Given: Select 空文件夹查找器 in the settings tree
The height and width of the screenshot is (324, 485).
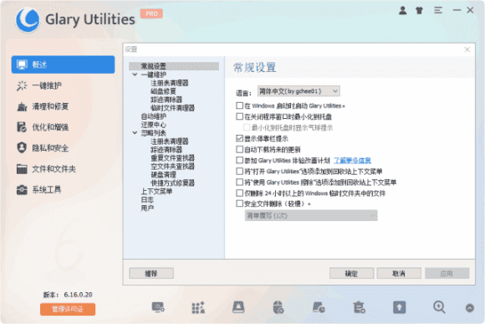Looking at the screenshot, I should click(172, 167).
